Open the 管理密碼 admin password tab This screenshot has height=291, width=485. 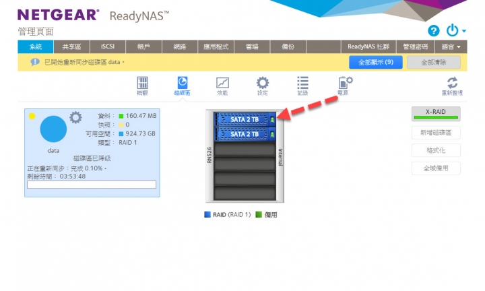pyautogui.click(x=416, y=46)
